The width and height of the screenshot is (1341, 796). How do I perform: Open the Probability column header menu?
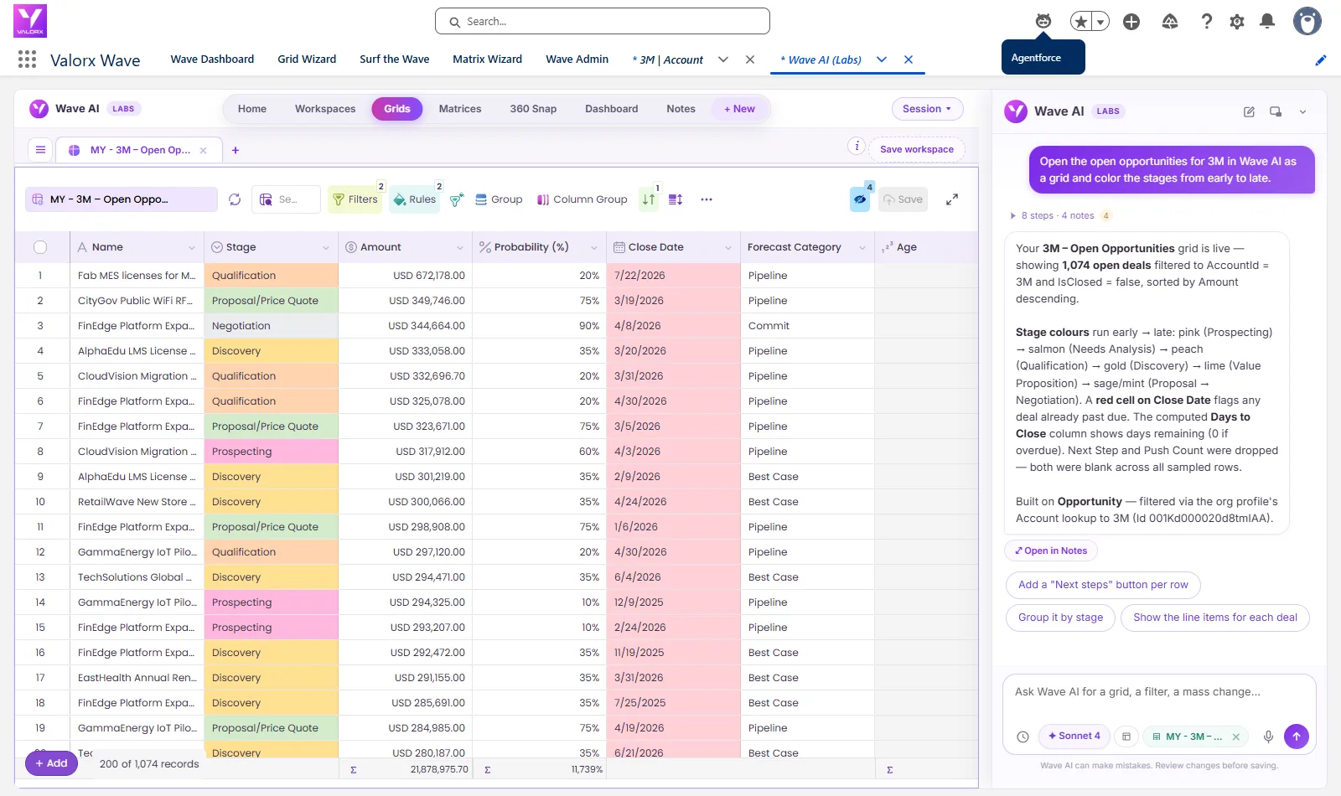[594, 248]
